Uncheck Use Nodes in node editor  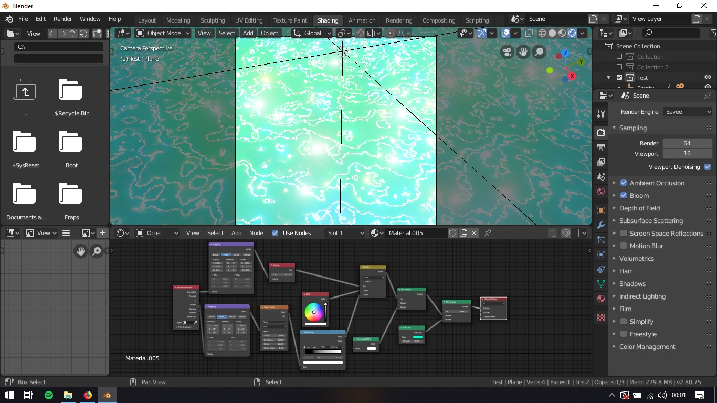pyautogui.click(x=275, y=233)
